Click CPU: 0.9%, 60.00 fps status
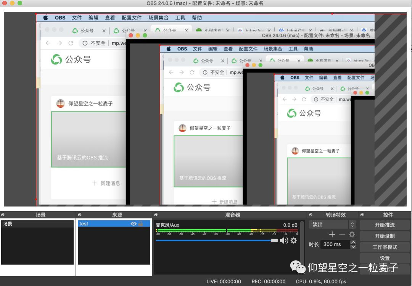This screenshot has height=286, width=412. [321, 281]
